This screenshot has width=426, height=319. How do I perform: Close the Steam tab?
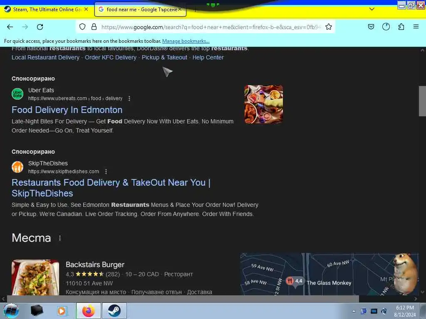[x=86, y=9]
